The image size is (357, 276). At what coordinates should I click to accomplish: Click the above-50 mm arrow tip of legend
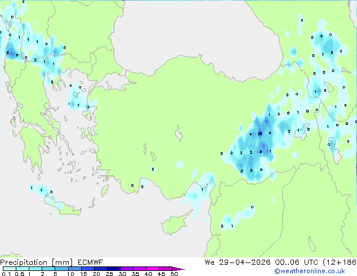(x=179, y=269)
